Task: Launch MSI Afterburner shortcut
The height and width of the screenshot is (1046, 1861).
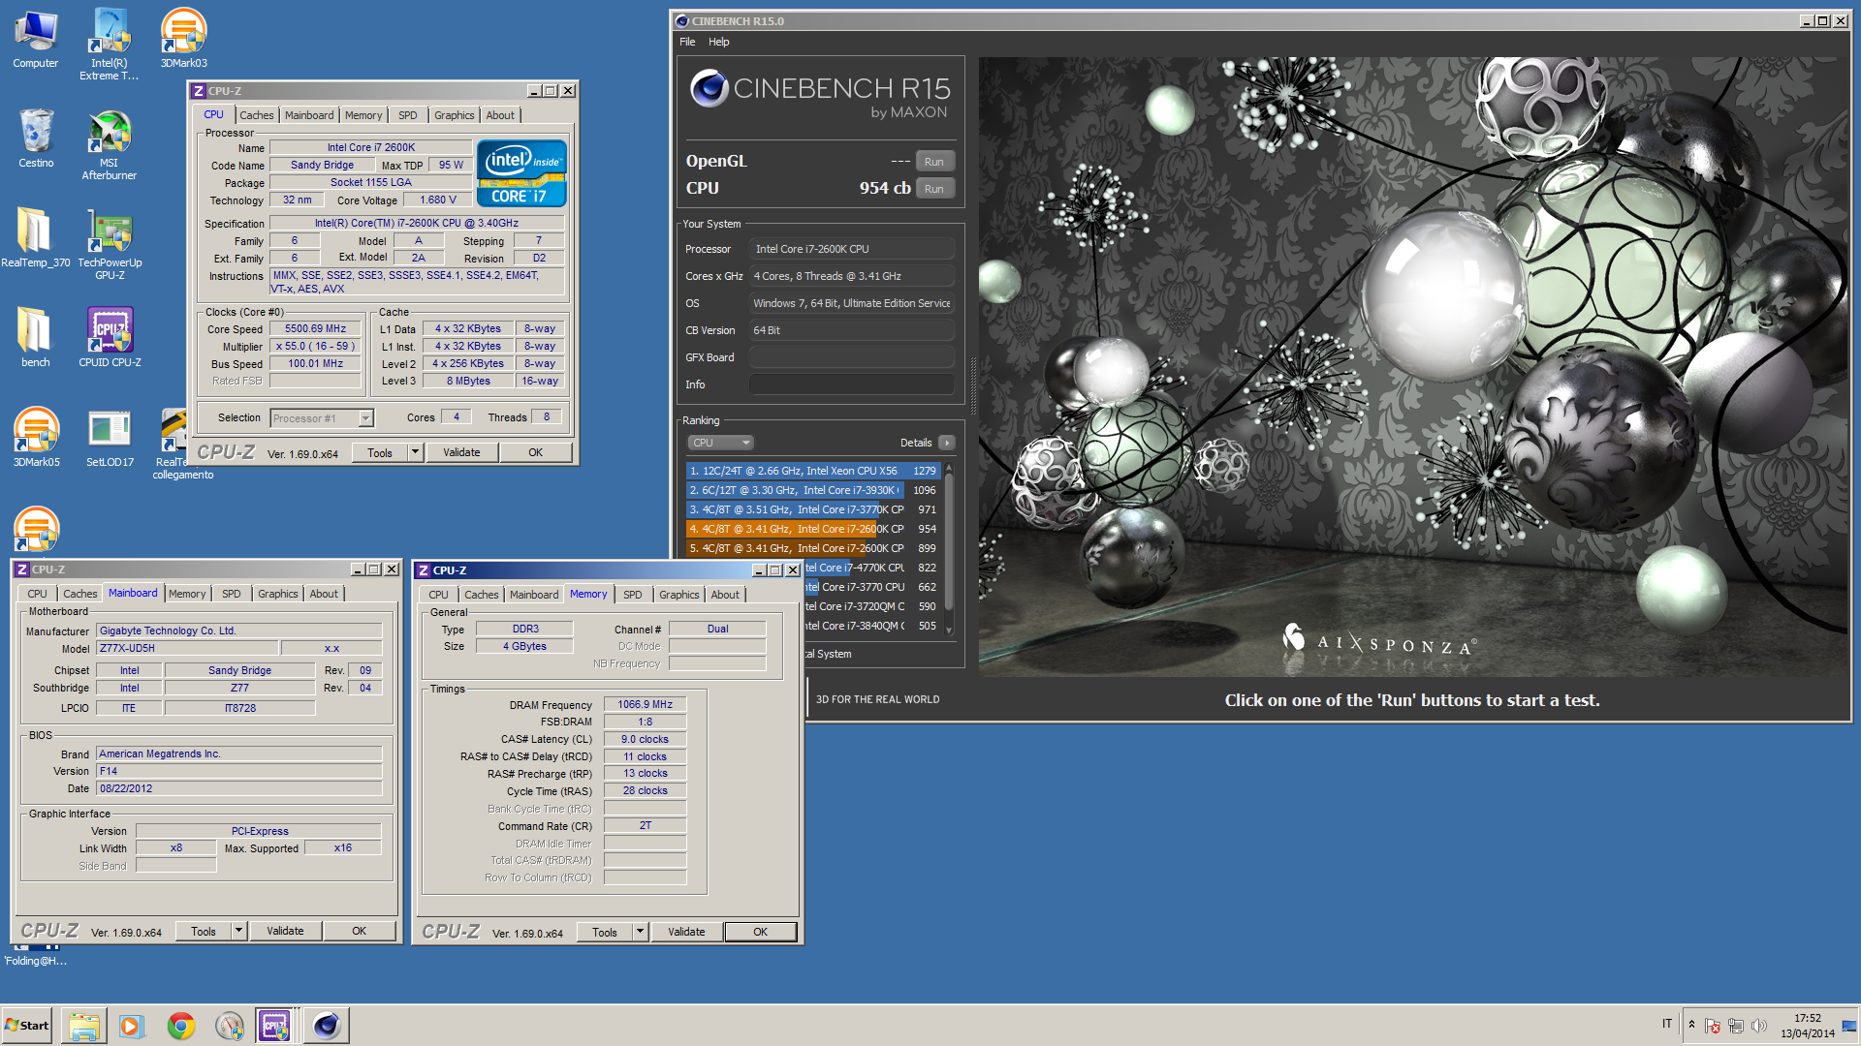Action: point(109,145)
